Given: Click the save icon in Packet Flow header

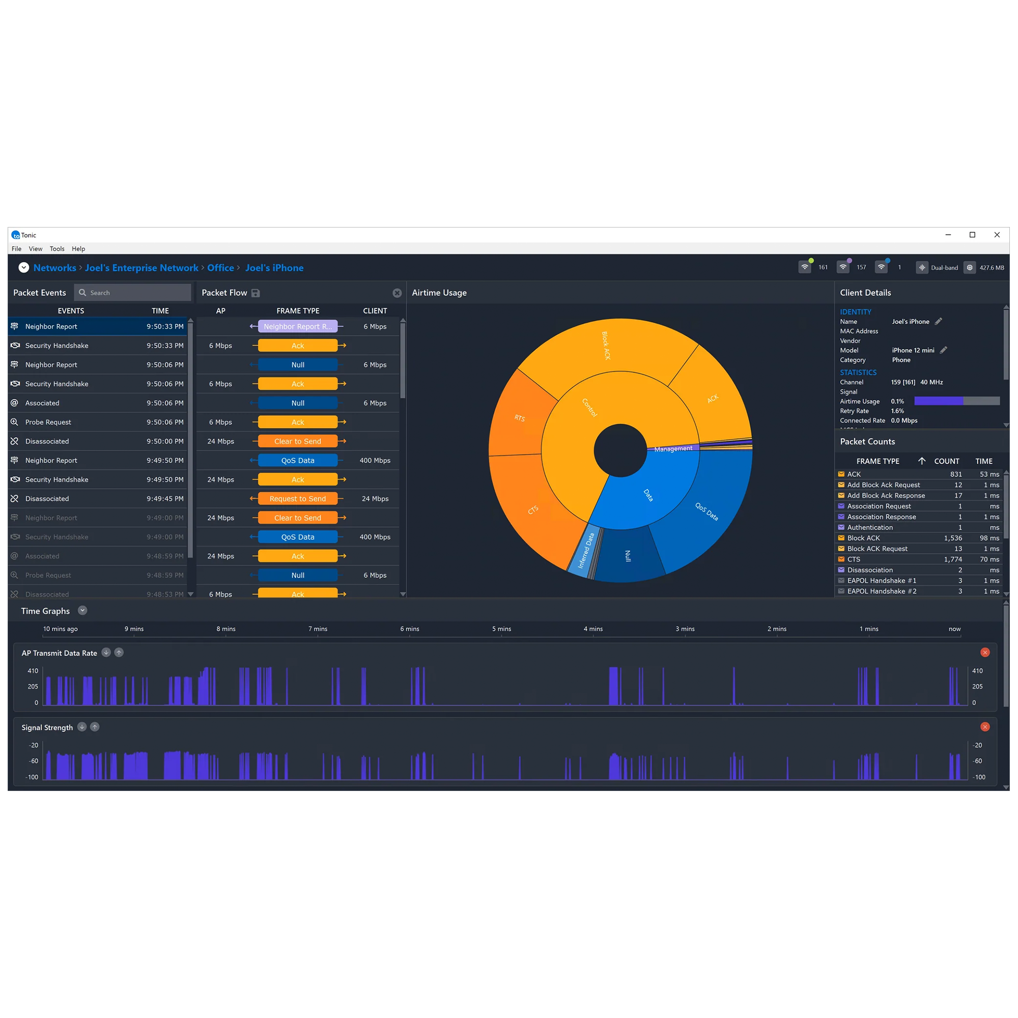Looking at the screenshot, I should [257, 293].
